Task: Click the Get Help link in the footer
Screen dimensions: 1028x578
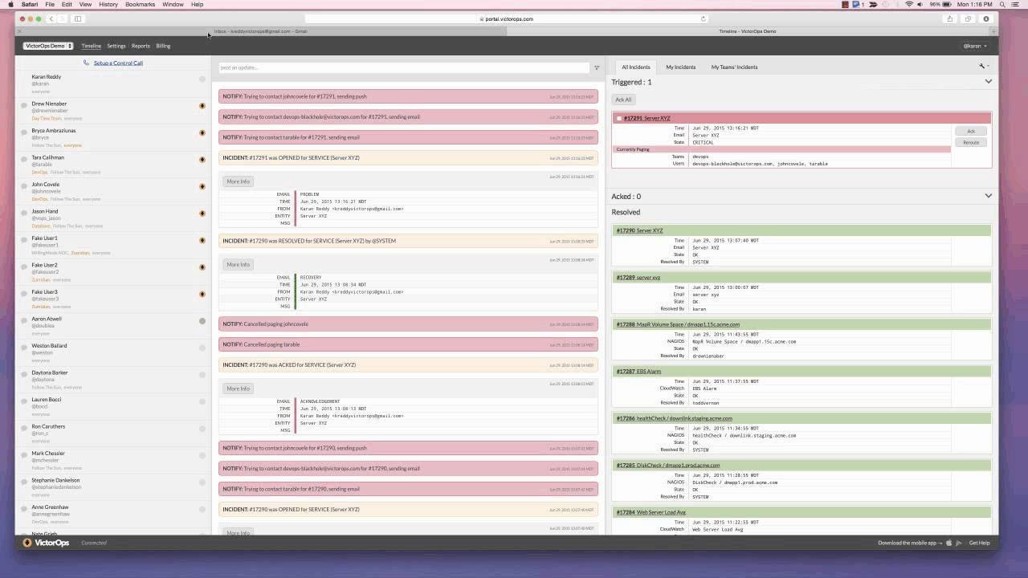Action: click(979, 543)
